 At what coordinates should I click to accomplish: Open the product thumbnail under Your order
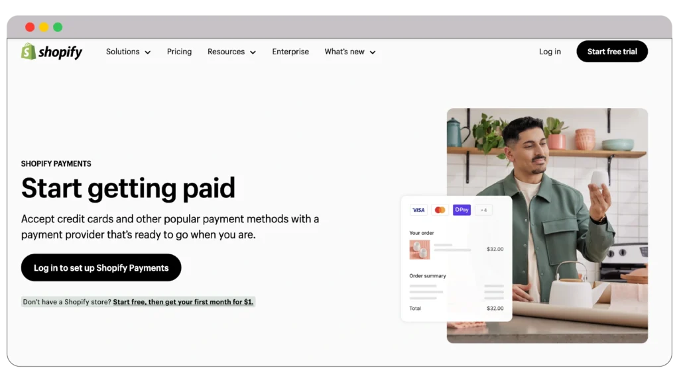click(x=419, y=251)
